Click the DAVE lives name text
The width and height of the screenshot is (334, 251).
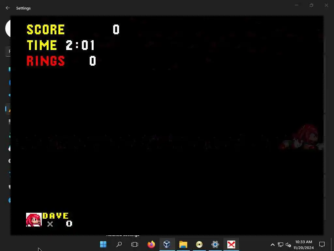pos(55,216)
